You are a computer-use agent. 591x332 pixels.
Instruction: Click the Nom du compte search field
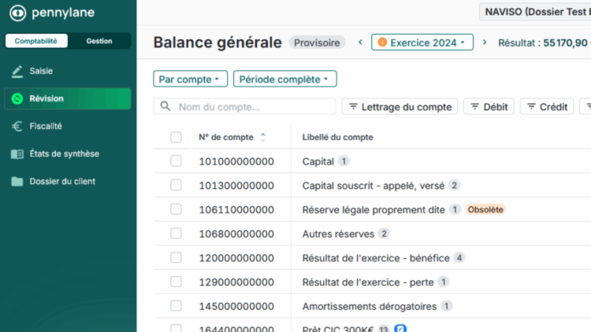pyautogui.click(x=244, y=107)
